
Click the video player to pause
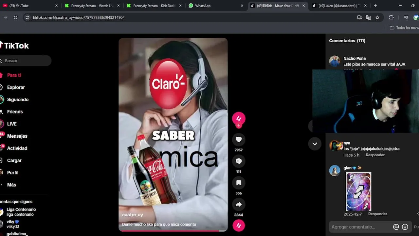(x=173, y=134)
